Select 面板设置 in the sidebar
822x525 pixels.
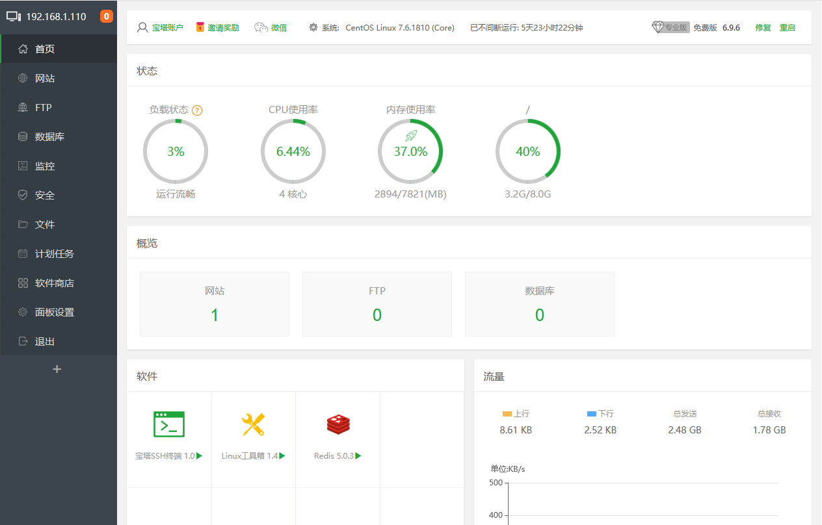click(55, 312)
